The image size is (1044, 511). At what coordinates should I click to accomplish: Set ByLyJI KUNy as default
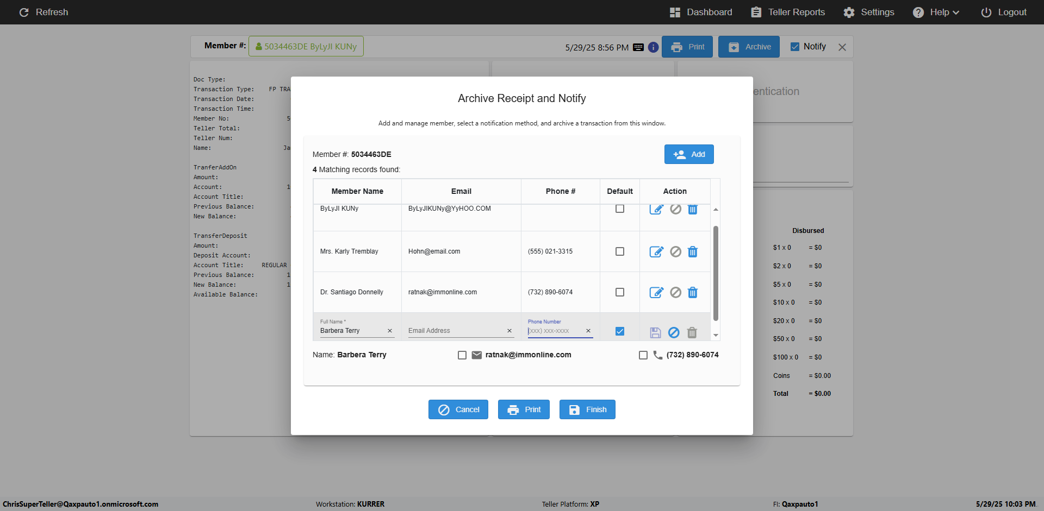620,209
